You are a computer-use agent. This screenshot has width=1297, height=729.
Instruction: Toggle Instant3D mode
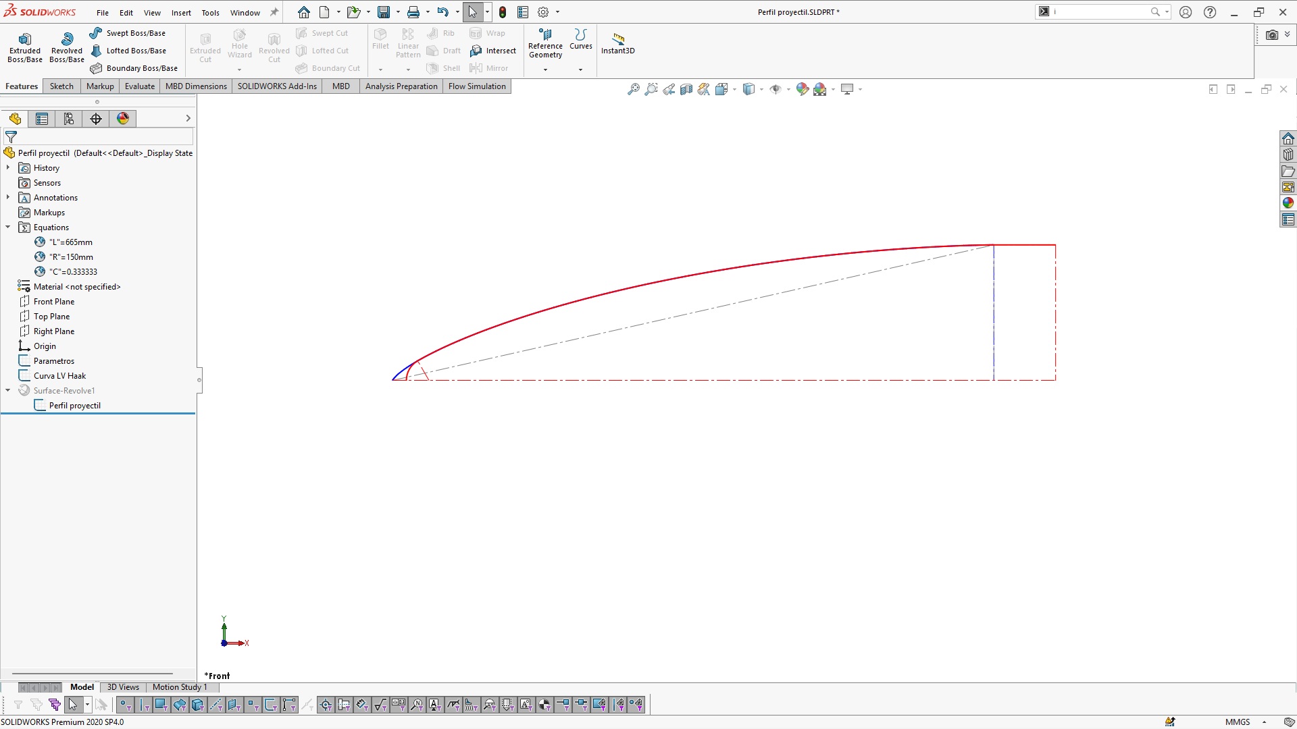click(617, 43)
